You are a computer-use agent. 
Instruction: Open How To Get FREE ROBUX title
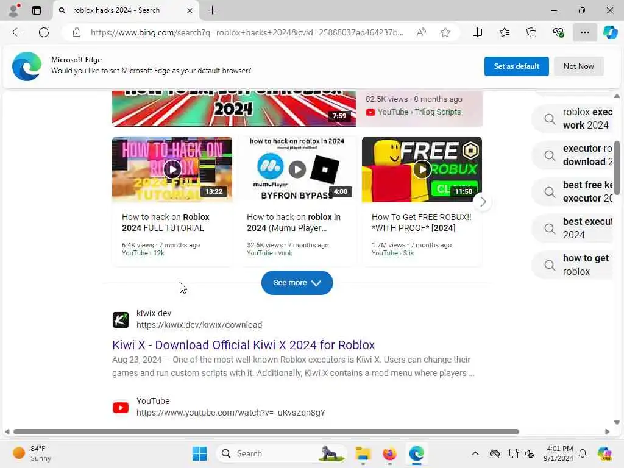point(422,222)
